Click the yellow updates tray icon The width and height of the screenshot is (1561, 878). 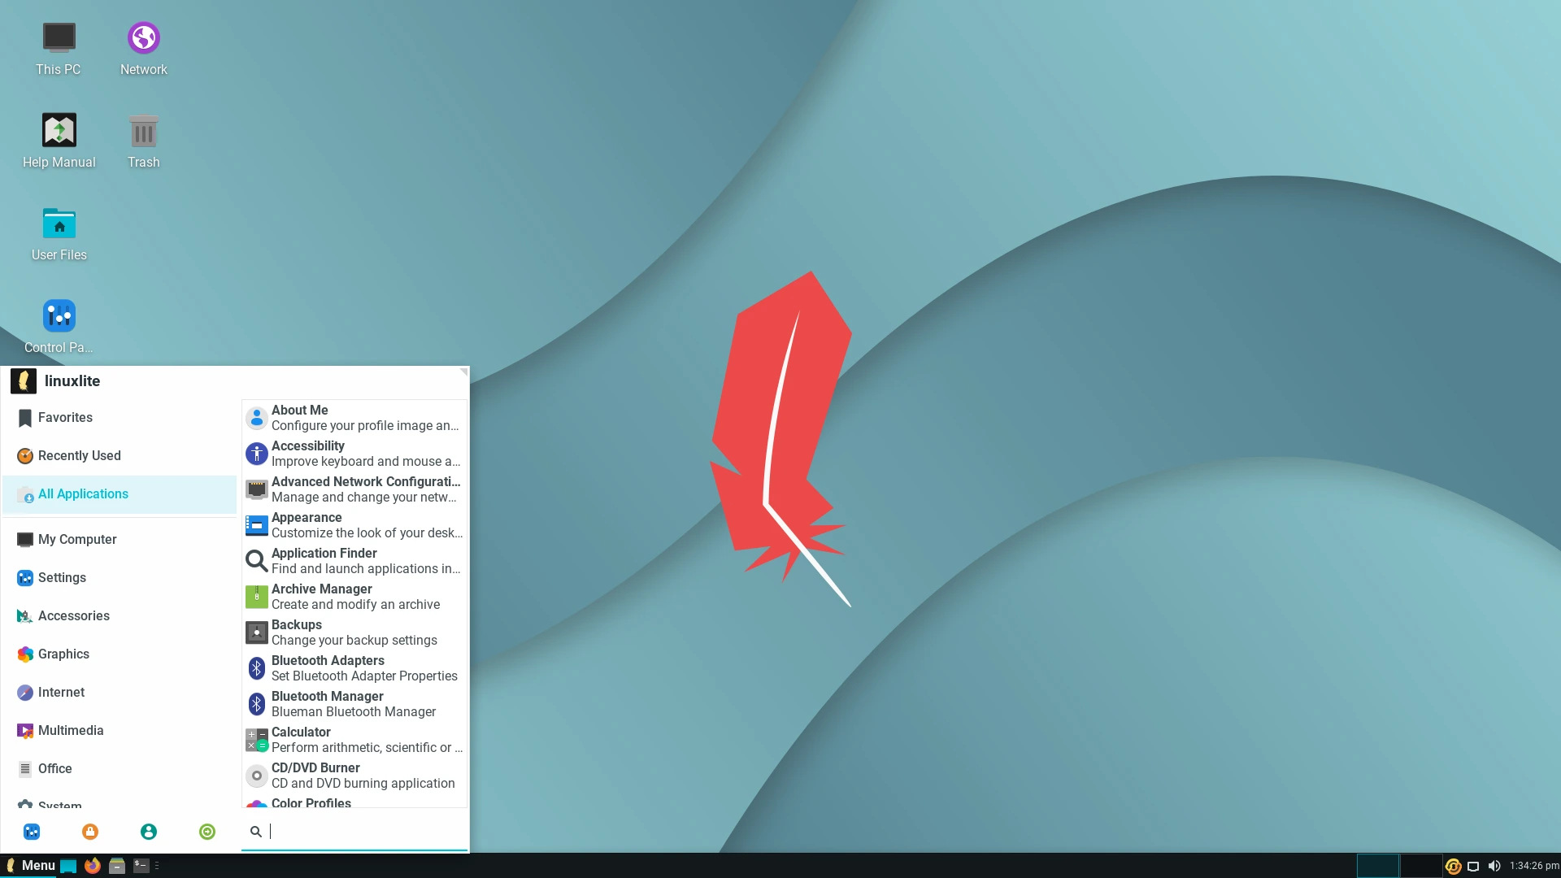coord(1454,867)
